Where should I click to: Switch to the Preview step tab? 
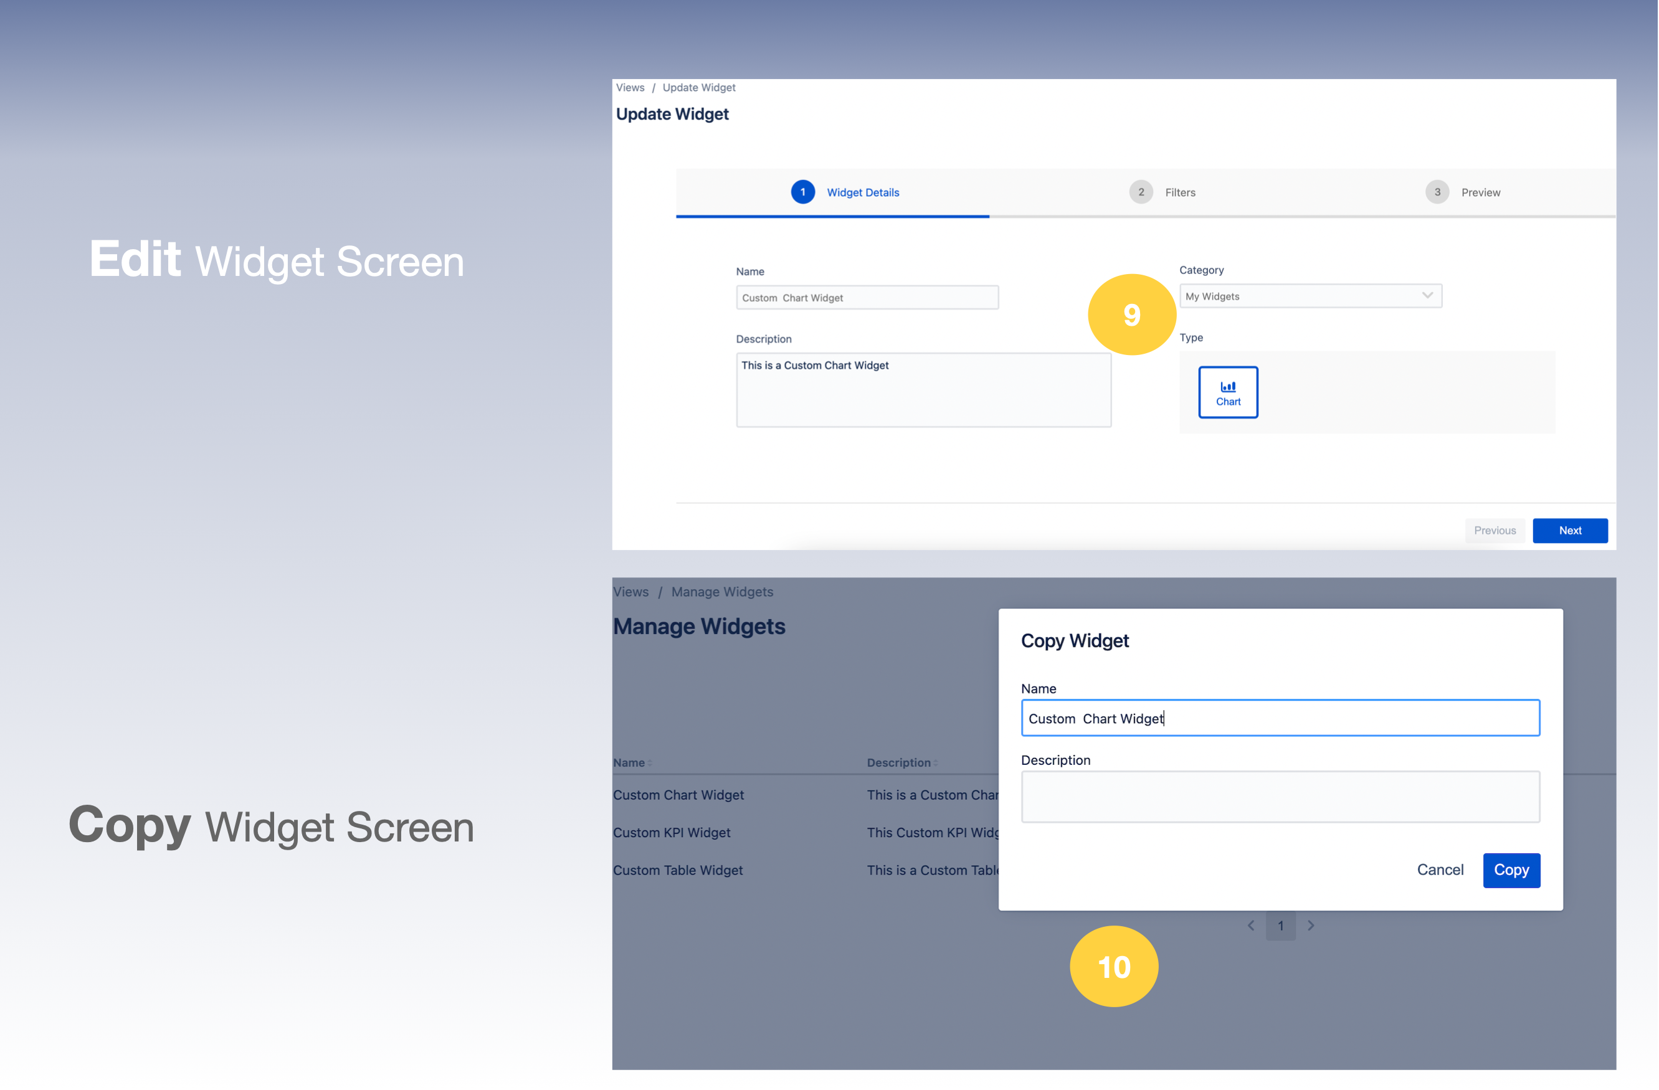coord(1481,192)
